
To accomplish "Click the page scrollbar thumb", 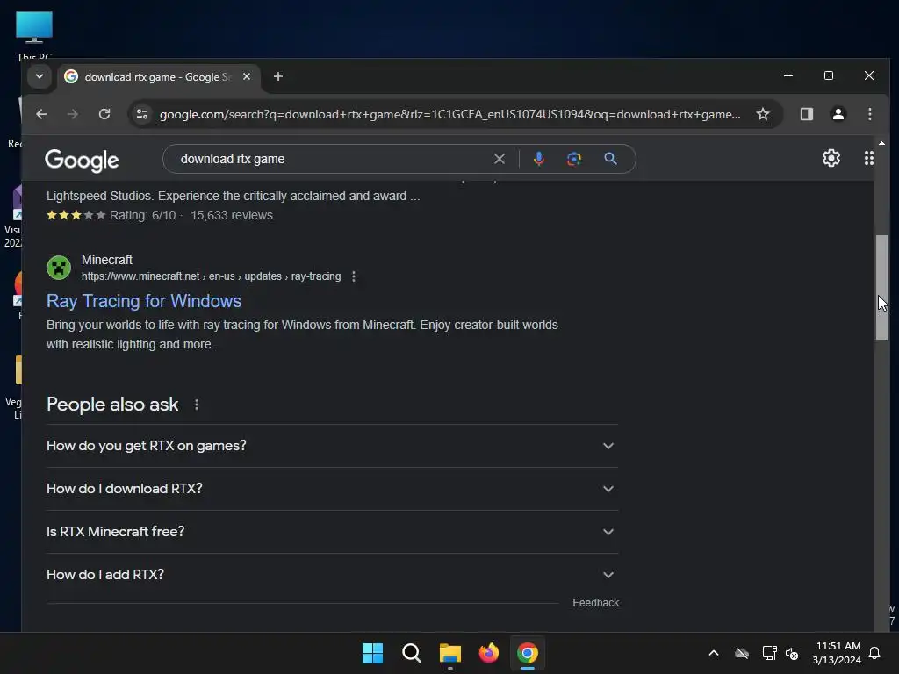I will pos(881,287).
